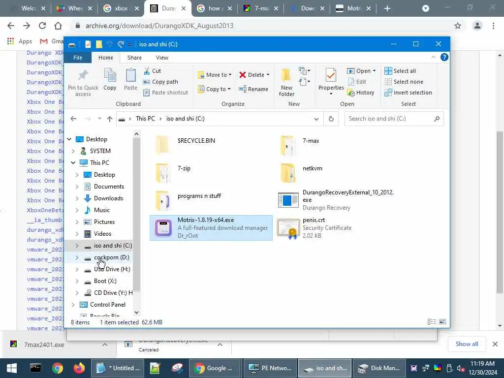Open the File ribbon tab
Screen dimensions: 504x378
78,58
